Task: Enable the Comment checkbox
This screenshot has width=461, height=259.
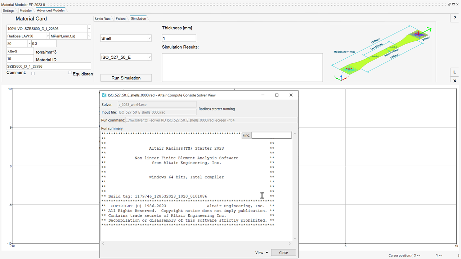Action: point(33,73)
